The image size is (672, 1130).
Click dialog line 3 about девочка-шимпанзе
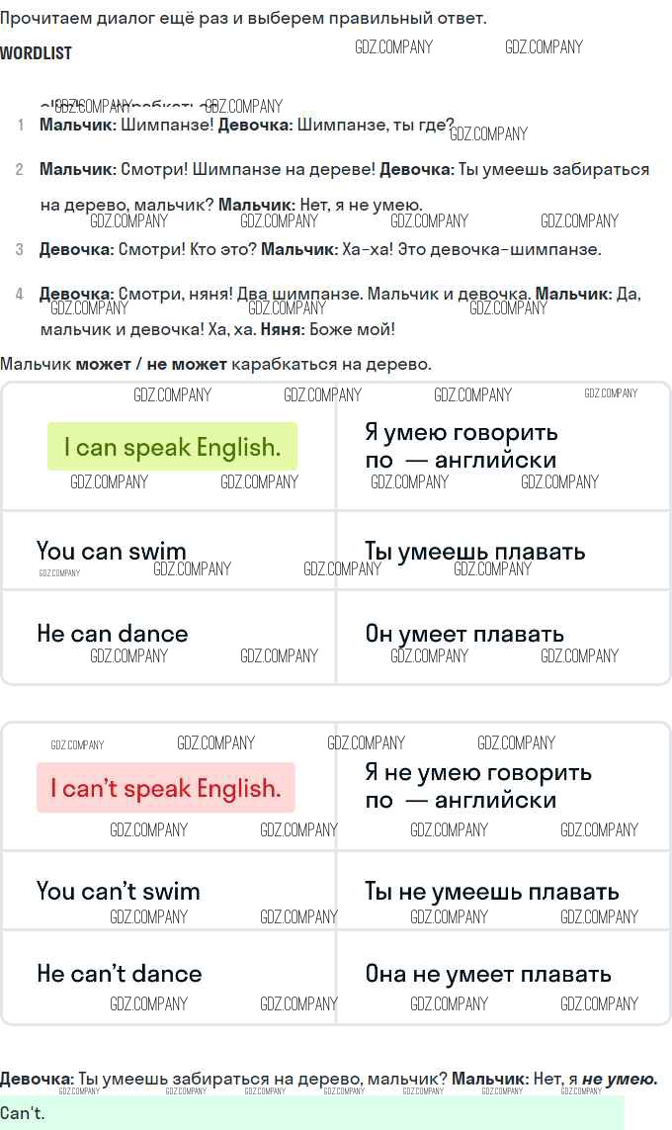click(320, 249)
